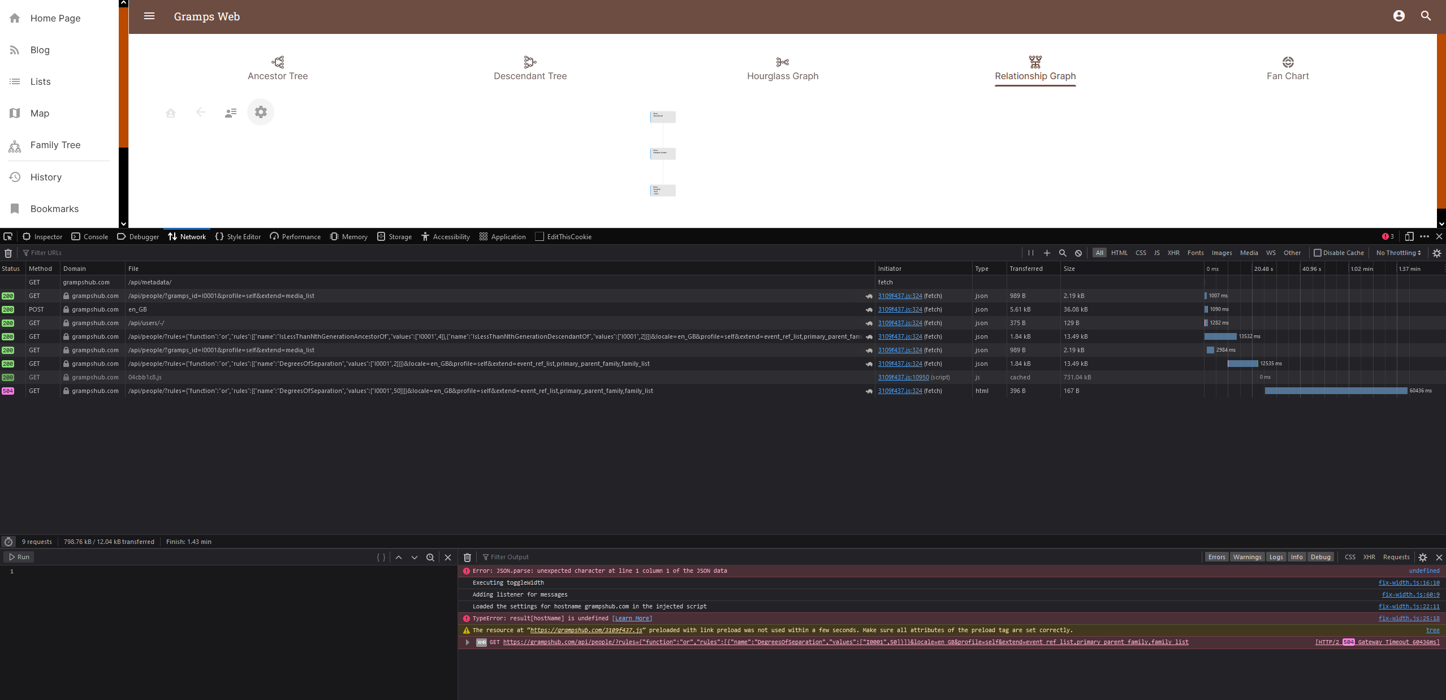The image size is (1446, 700).
Task: Click the Learn More link in TypeError
Action: (632, 619)
